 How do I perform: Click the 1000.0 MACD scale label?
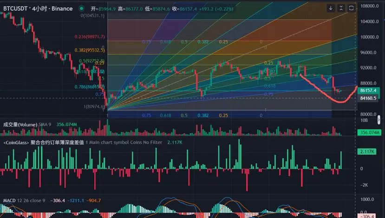point(367,199)
